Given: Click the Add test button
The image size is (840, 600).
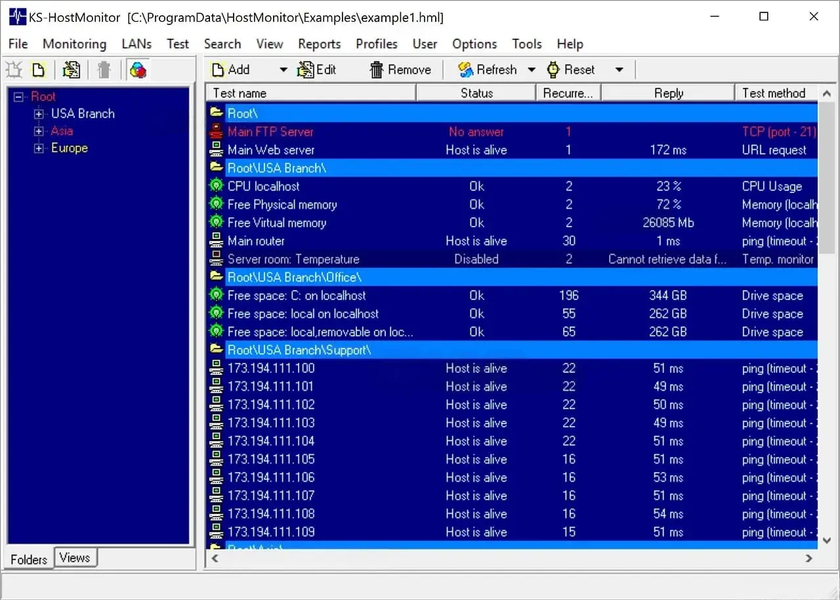Looking at the screenshot, I should click(x=231, y=70).
